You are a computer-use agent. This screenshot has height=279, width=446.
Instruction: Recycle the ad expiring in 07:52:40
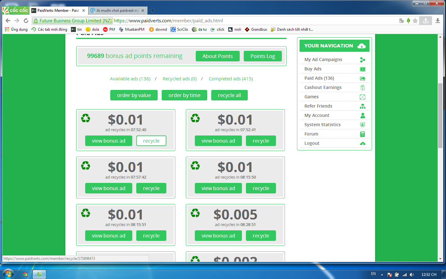151,141
